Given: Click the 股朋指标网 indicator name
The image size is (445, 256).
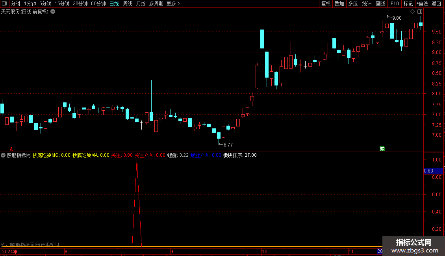Looking at the screenshot, I should (x=19, y=155).
